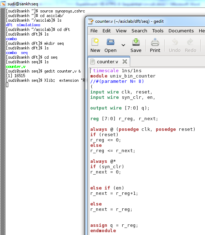Open the Search menu
This screenshot has height=235, width=205.
(139, 31)
